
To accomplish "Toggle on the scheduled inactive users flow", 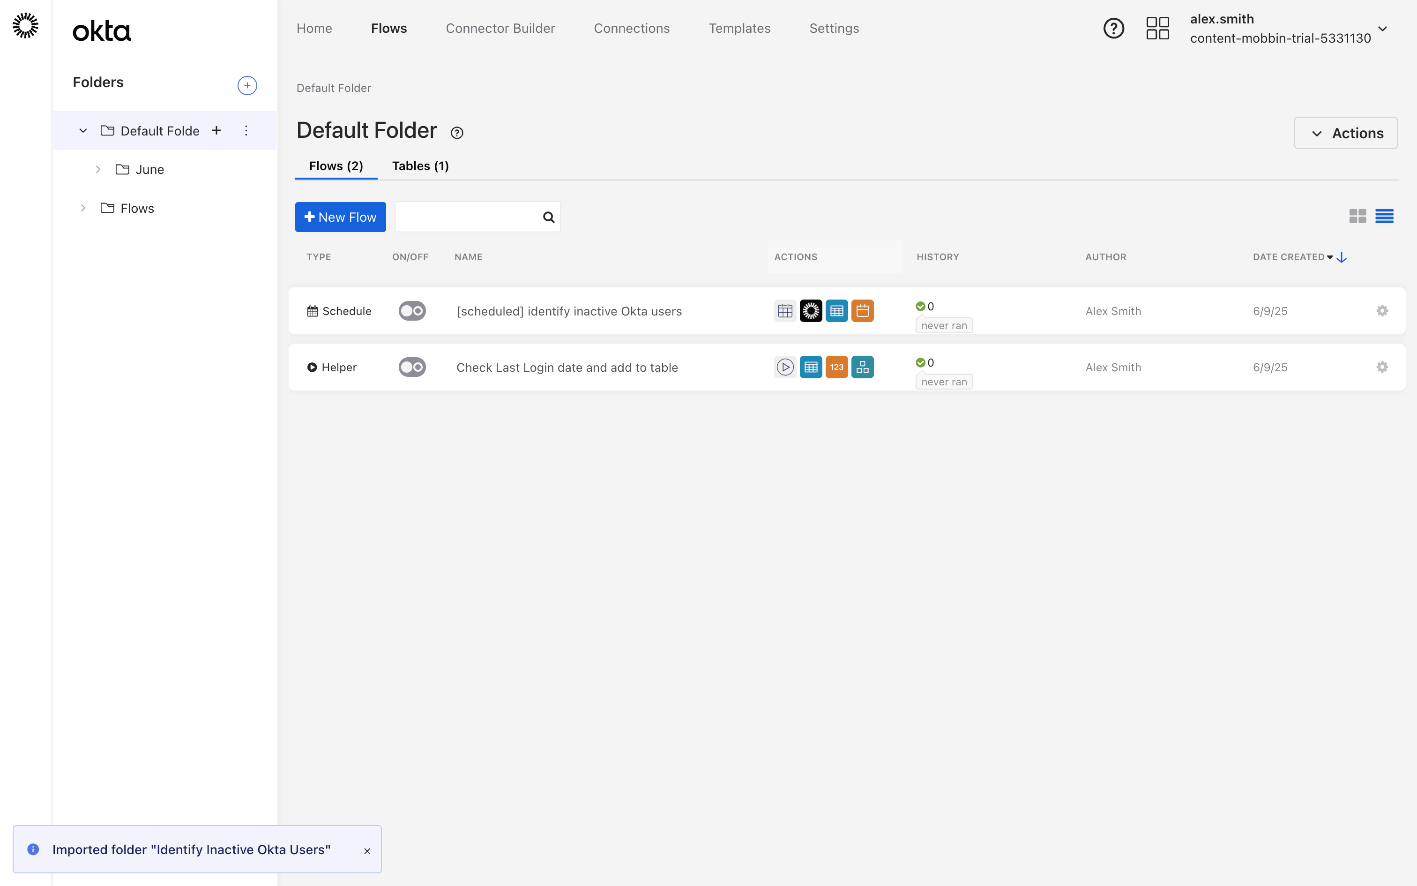I will [x=411, y=310].
